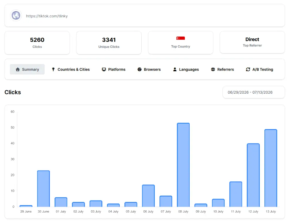Click the Singapore flag in Top Country
The width and height of the screenshot is (289, 223).
pyautogui.click(x=180, y=38)
